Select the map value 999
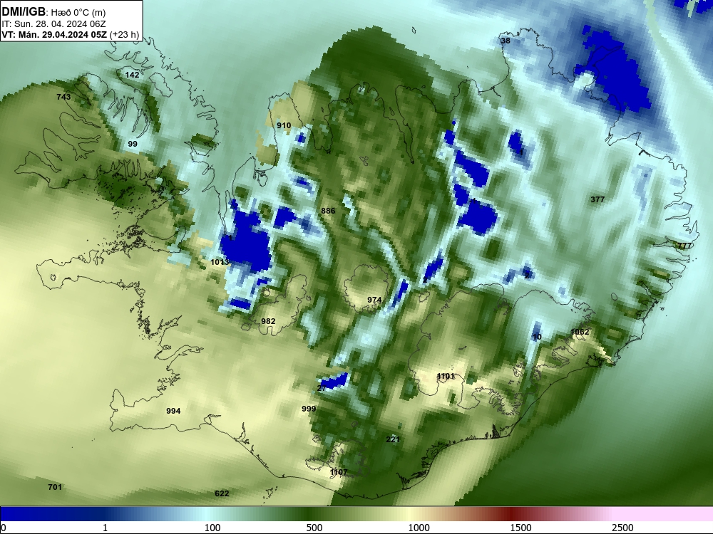Image resolution: width=713 pixels, height=534 pixels. [309, 409]
